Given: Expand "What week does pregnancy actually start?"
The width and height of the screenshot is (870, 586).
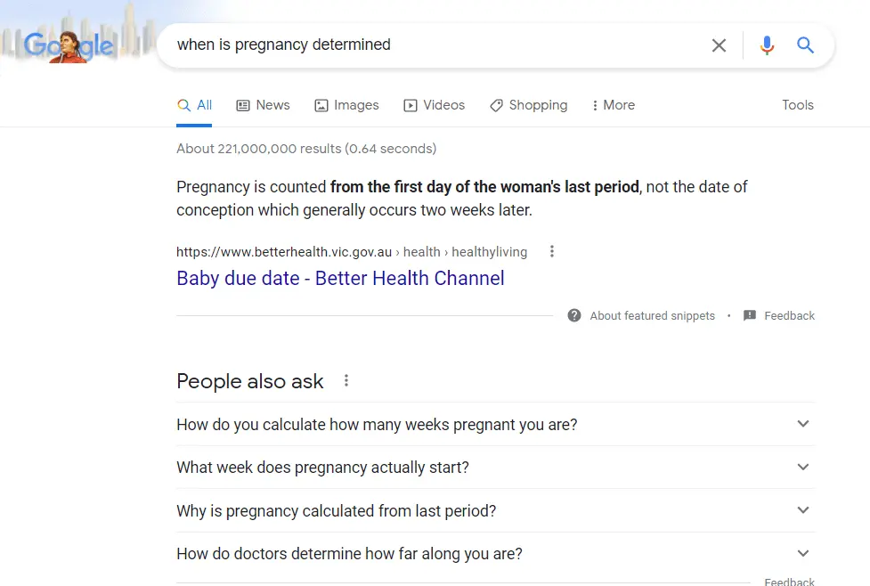Looking at the screenshot, I should pyautogui.click(x=803, y=468).
